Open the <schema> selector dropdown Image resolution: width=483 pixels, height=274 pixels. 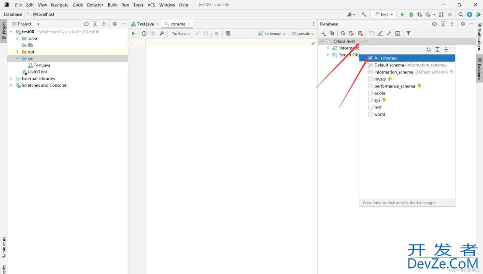click(x=271, y=33)
